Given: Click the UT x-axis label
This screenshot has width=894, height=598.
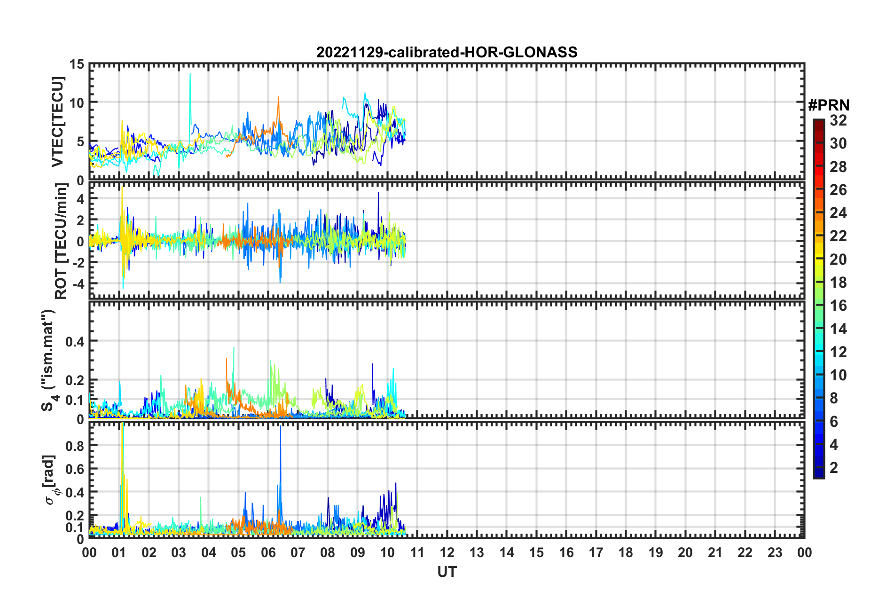Looking at the screenshot, I should click(447, 572).
